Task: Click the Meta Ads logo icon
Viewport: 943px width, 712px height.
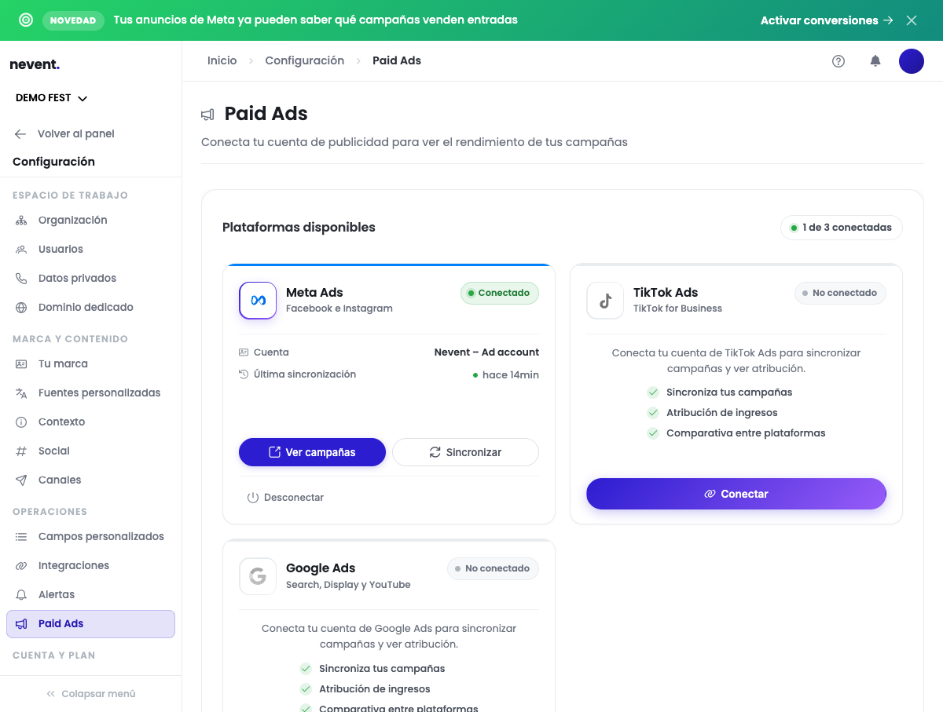Action: (x=258, y=301)
